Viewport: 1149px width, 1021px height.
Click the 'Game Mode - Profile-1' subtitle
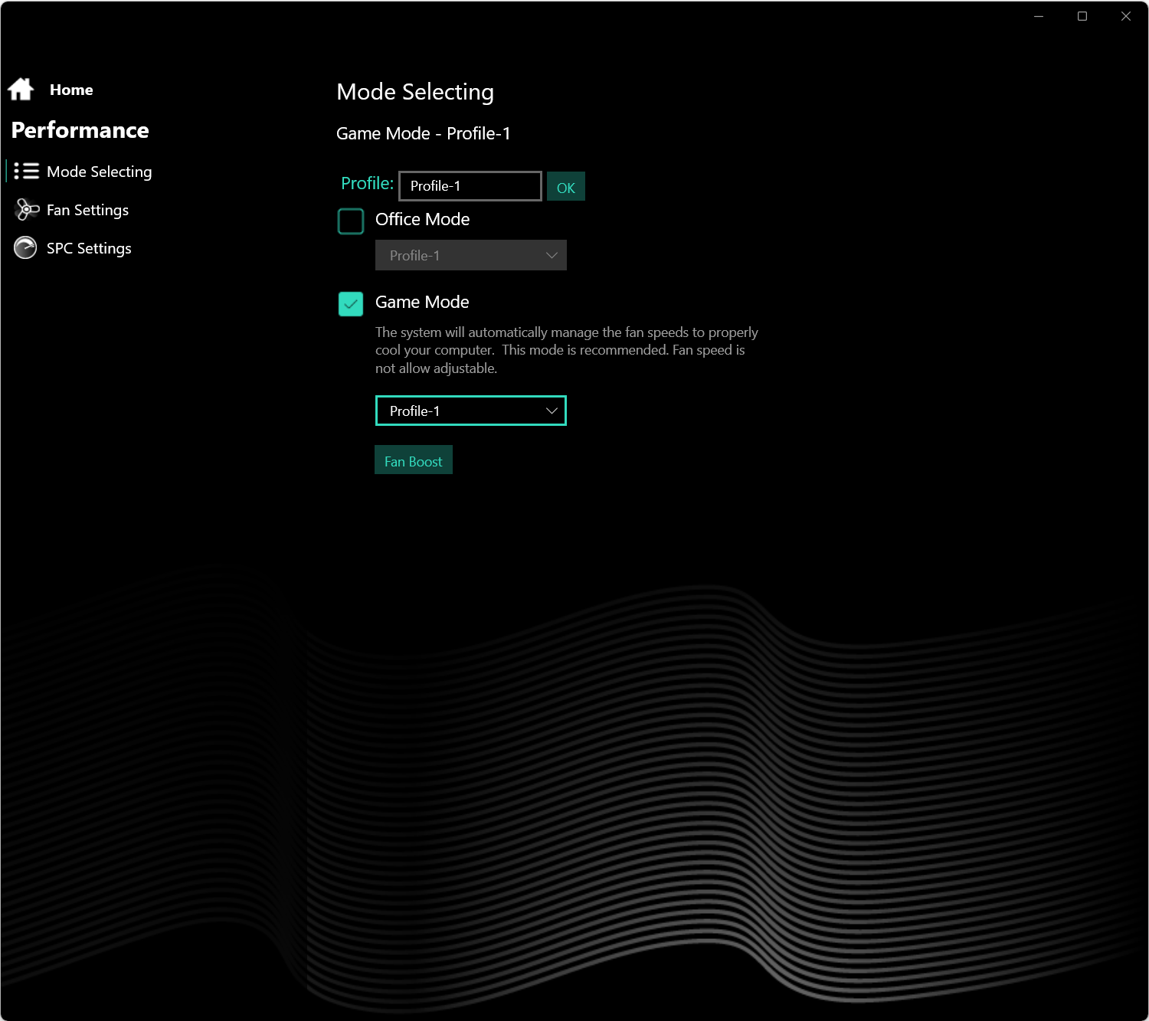pos(424,133)
